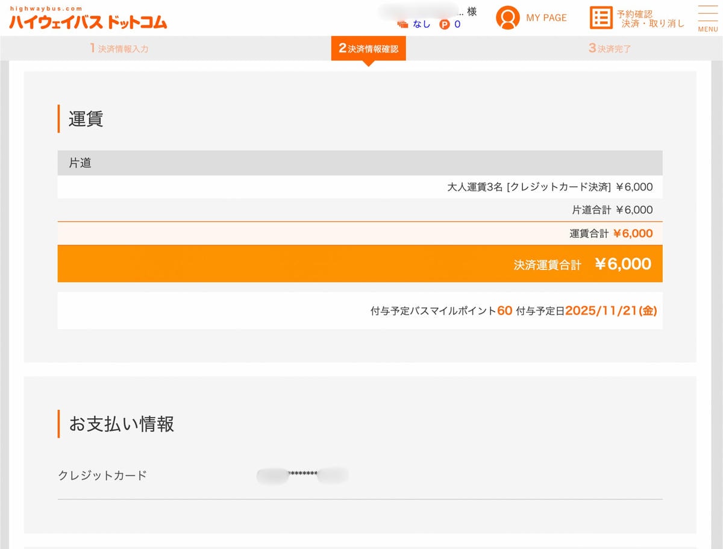Click the 片道 table header row
The height and width of the screenshot is (549, 723).
[360, 163]
